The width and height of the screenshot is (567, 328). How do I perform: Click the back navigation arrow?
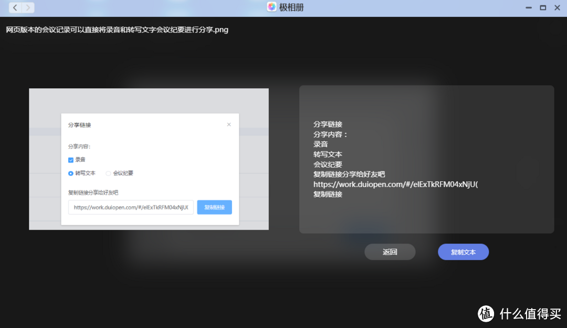(14, 7)
